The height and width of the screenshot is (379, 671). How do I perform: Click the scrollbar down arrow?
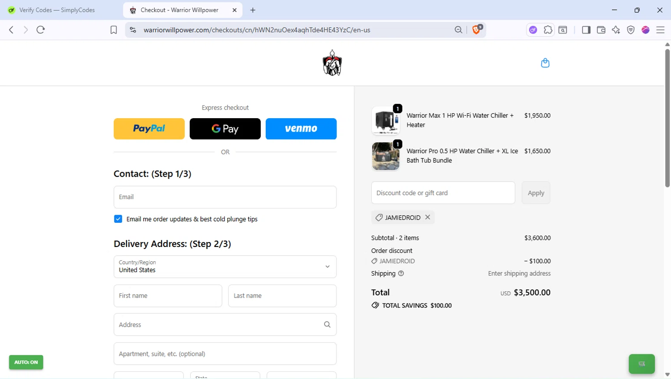[667, 375]
